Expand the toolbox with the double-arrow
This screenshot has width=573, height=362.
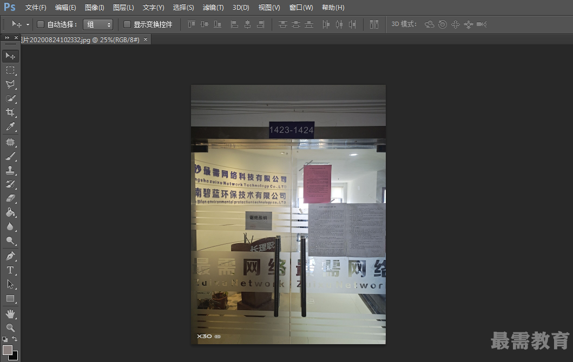pos(7,38)
